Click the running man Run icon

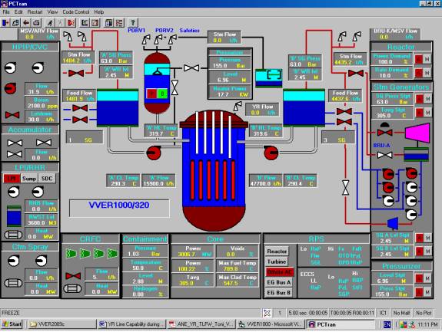[50, 22]
